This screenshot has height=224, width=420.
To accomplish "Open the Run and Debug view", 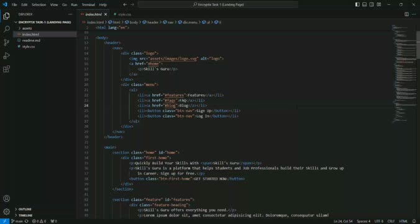I will pyautogui.click(x=6, y=56).
